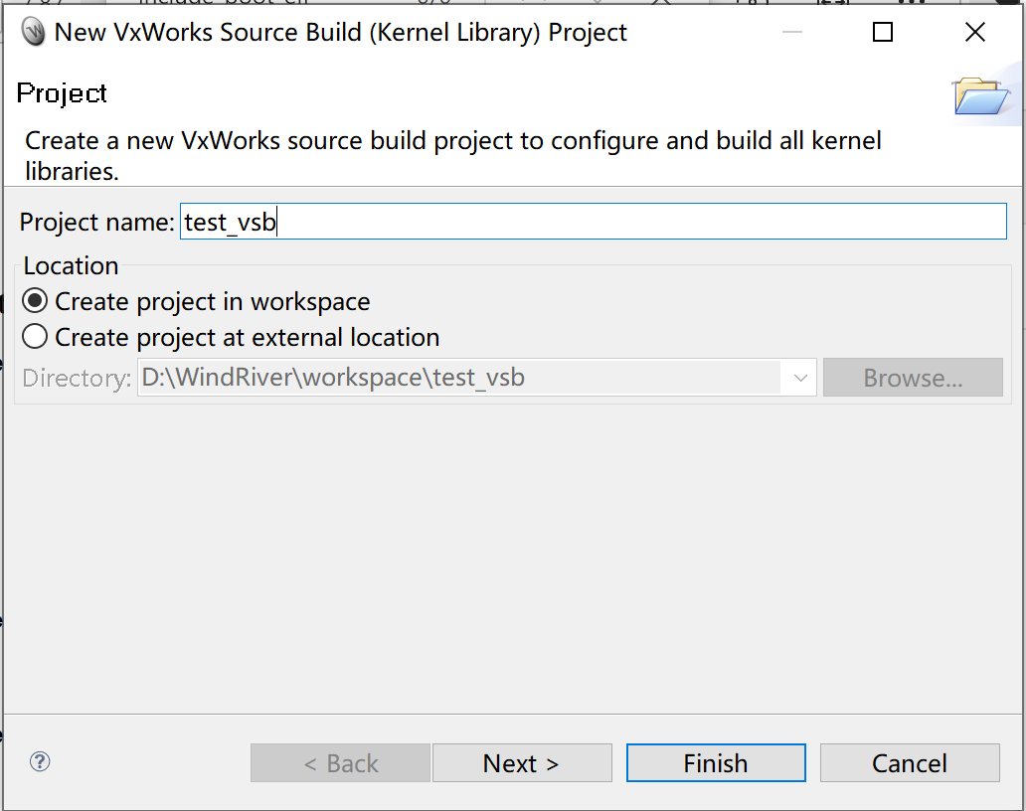Viewport: 1026px width, 811px height.
Task: Click the Wind River logo in the title bar
Action: pos(34,32)
